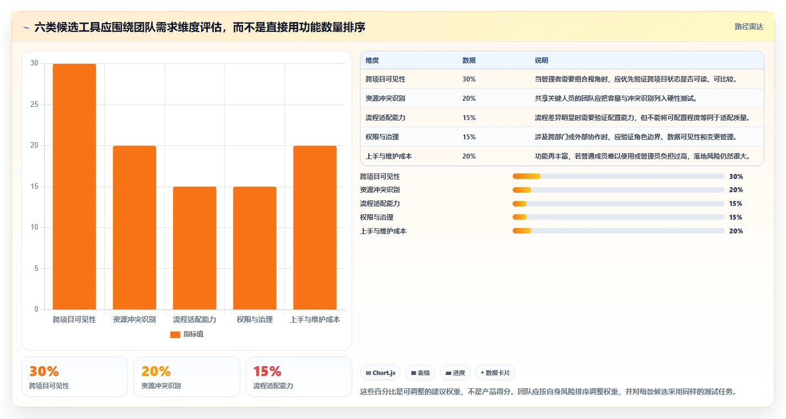The height and width of the screenshot is (419, 786).
Task: Click the Chart.js chip
Action: tap(380, 373)
